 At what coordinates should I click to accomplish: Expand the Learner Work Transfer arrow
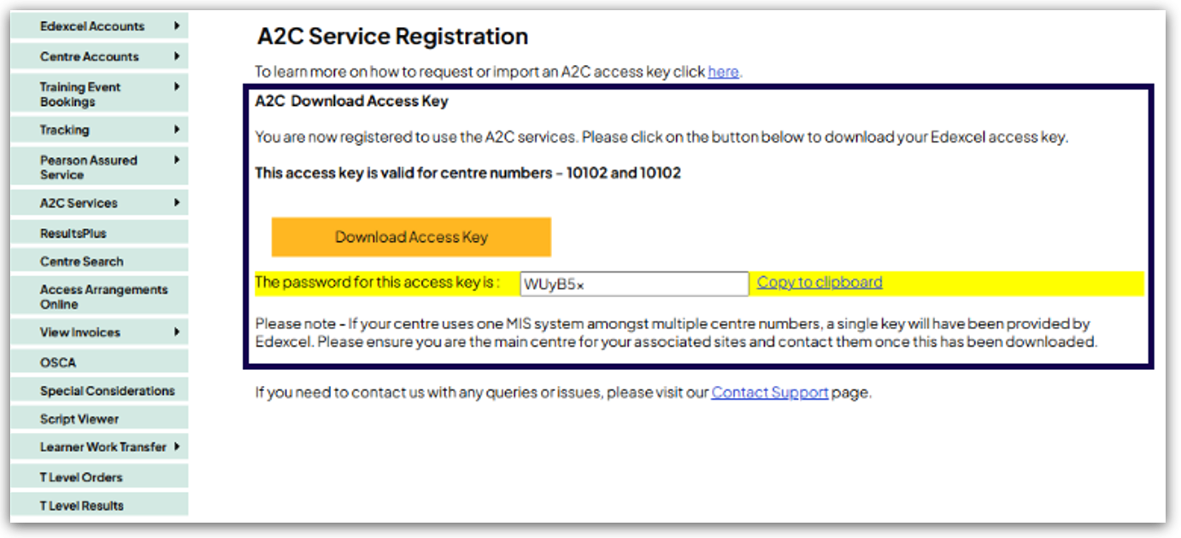(176, 446)
